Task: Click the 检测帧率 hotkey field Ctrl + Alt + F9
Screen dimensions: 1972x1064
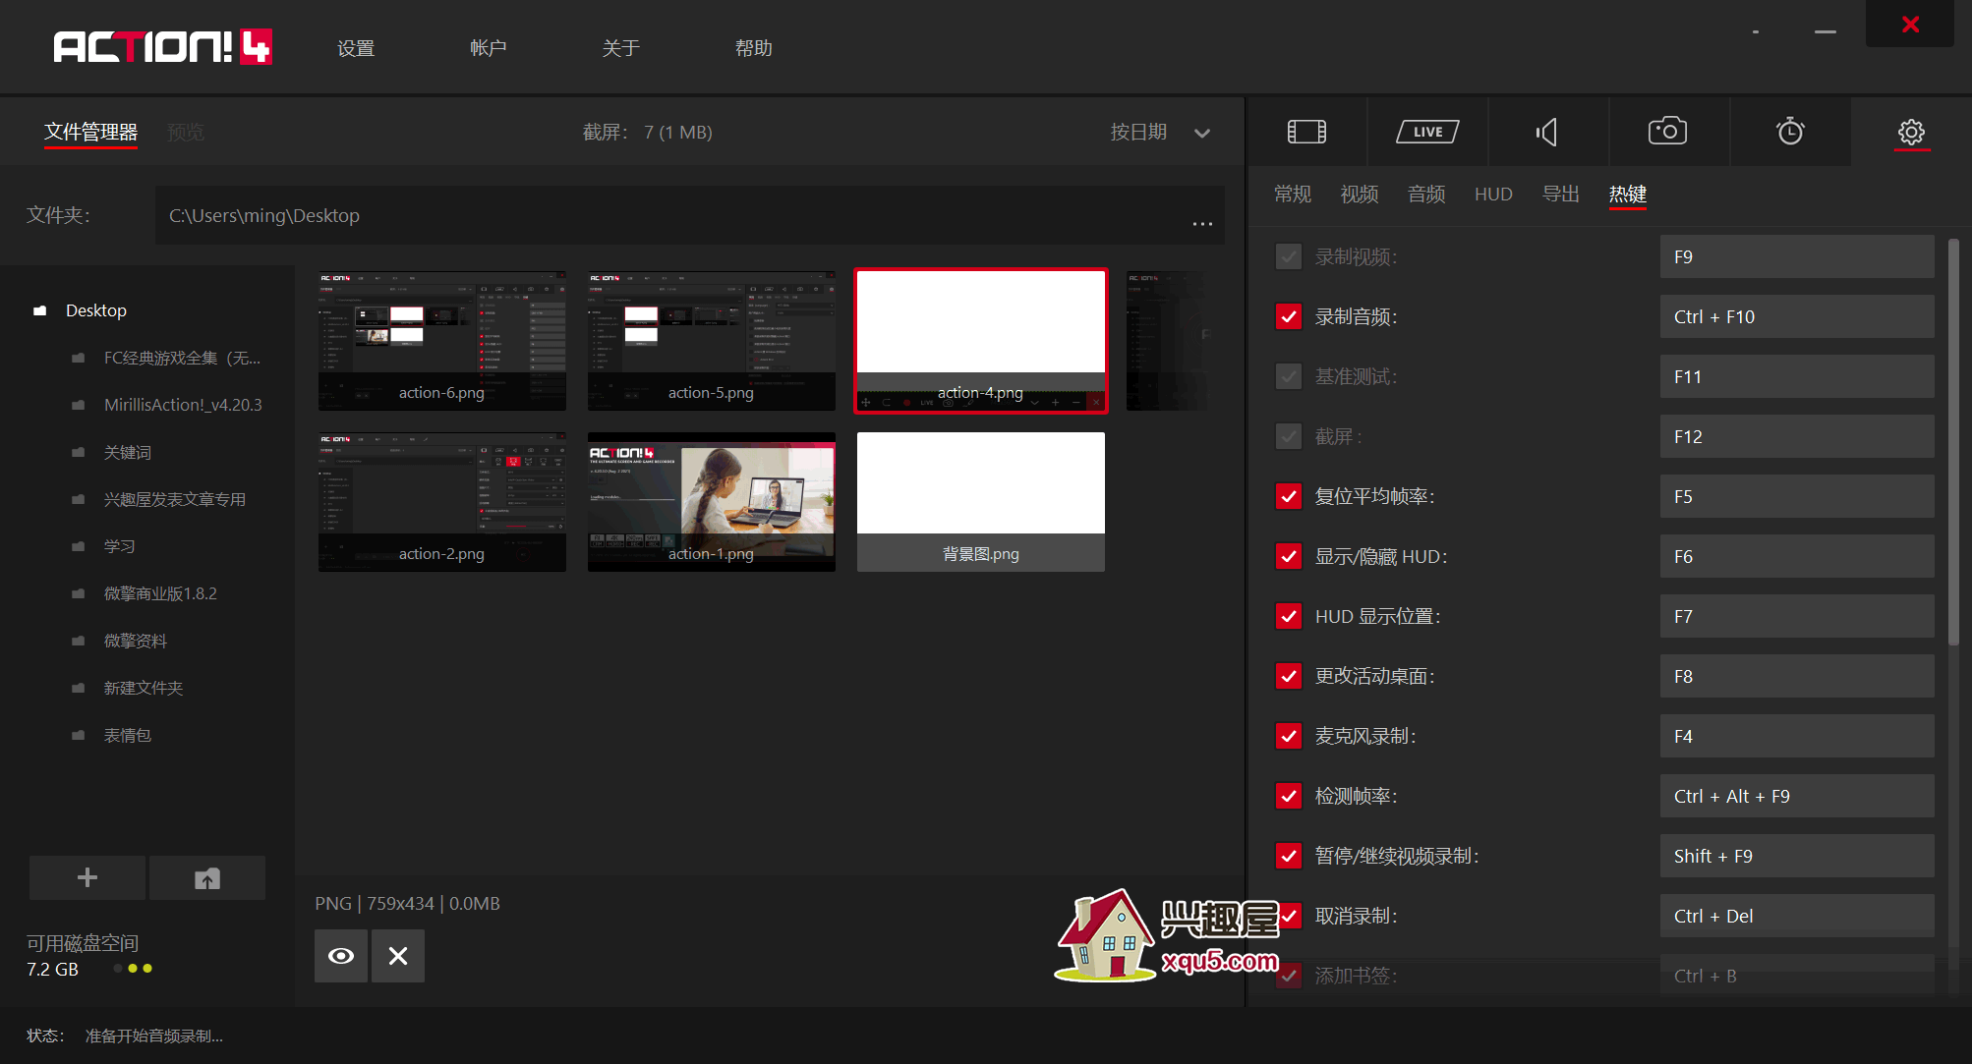Action: pyautogui.click(x=1797, y=796)
